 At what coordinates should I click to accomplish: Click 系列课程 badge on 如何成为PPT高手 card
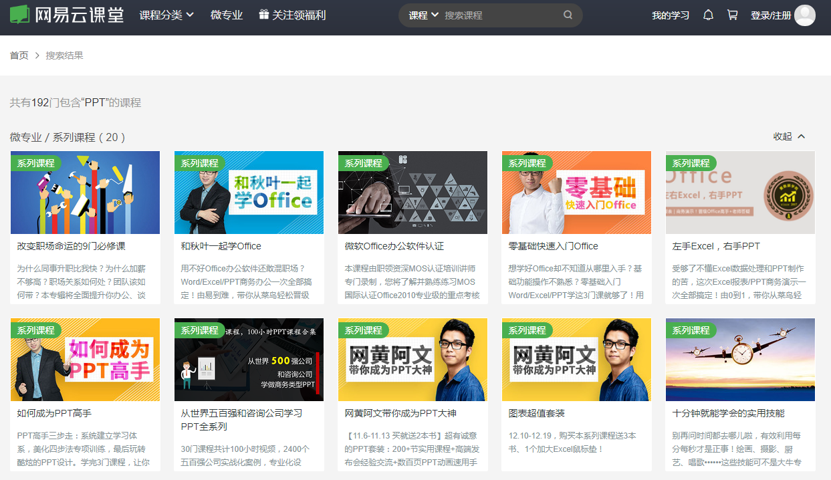coord(35,330)
